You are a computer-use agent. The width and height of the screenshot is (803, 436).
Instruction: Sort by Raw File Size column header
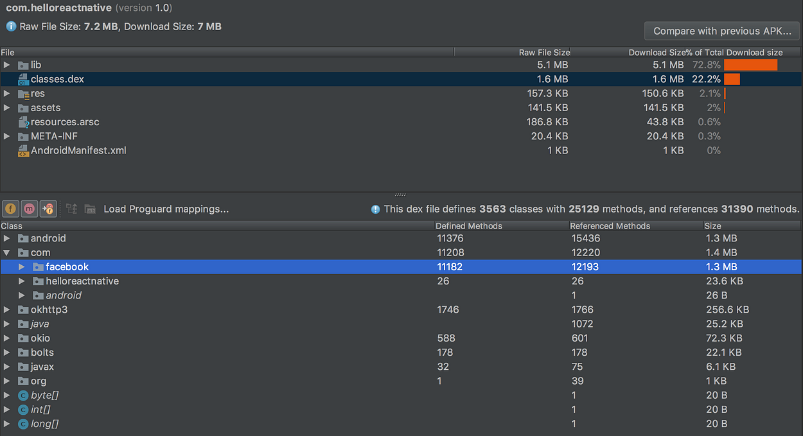(543, 53)
